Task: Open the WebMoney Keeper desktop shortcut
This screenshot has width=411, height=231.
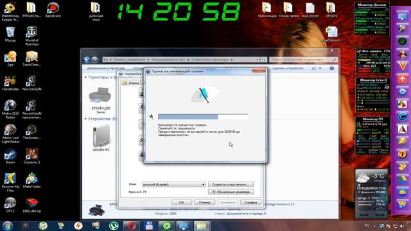Action: [x=10, y=11]
